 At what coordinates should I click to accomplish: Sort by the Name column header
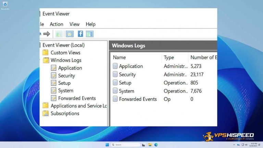pyautogui.click(x=119, y=58)
